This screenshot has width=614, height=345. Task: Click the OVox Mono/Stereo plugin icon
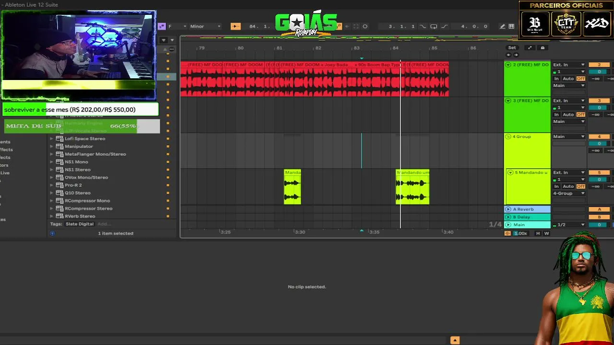click(x=59, y=177)
